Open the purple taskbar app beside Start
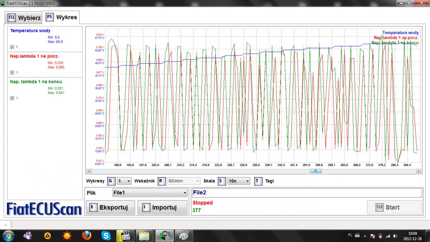This screenshot has height=242, width=430. [x=28, y=236]
